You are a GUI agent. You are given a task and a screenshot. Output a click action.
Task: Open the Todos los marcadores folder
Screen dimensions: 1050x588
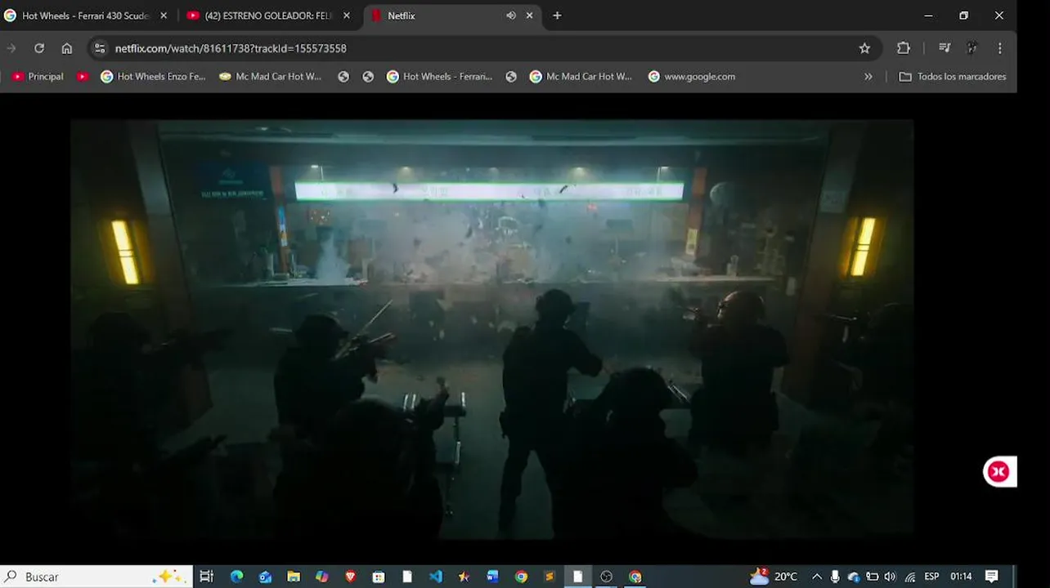point(953,76)
